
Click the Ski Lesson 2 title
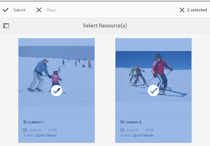pos(130,122)
